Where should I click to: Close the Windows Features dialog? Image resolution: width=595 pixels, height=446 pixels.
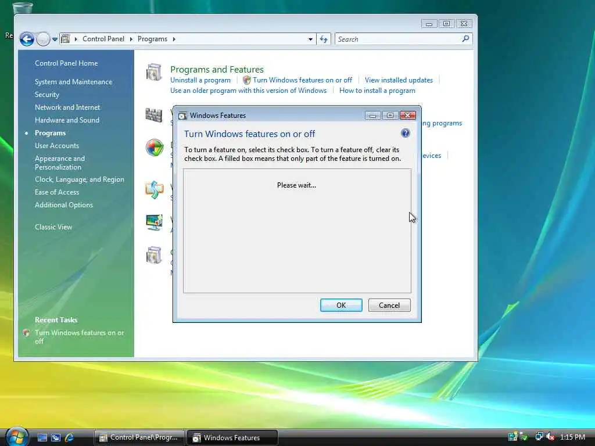(x=407, y=116)
